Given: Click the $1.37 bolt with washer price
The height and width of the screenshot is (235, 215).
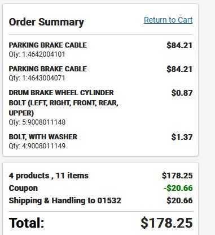Looking at the screenshot, I should [x=182, y=137].
